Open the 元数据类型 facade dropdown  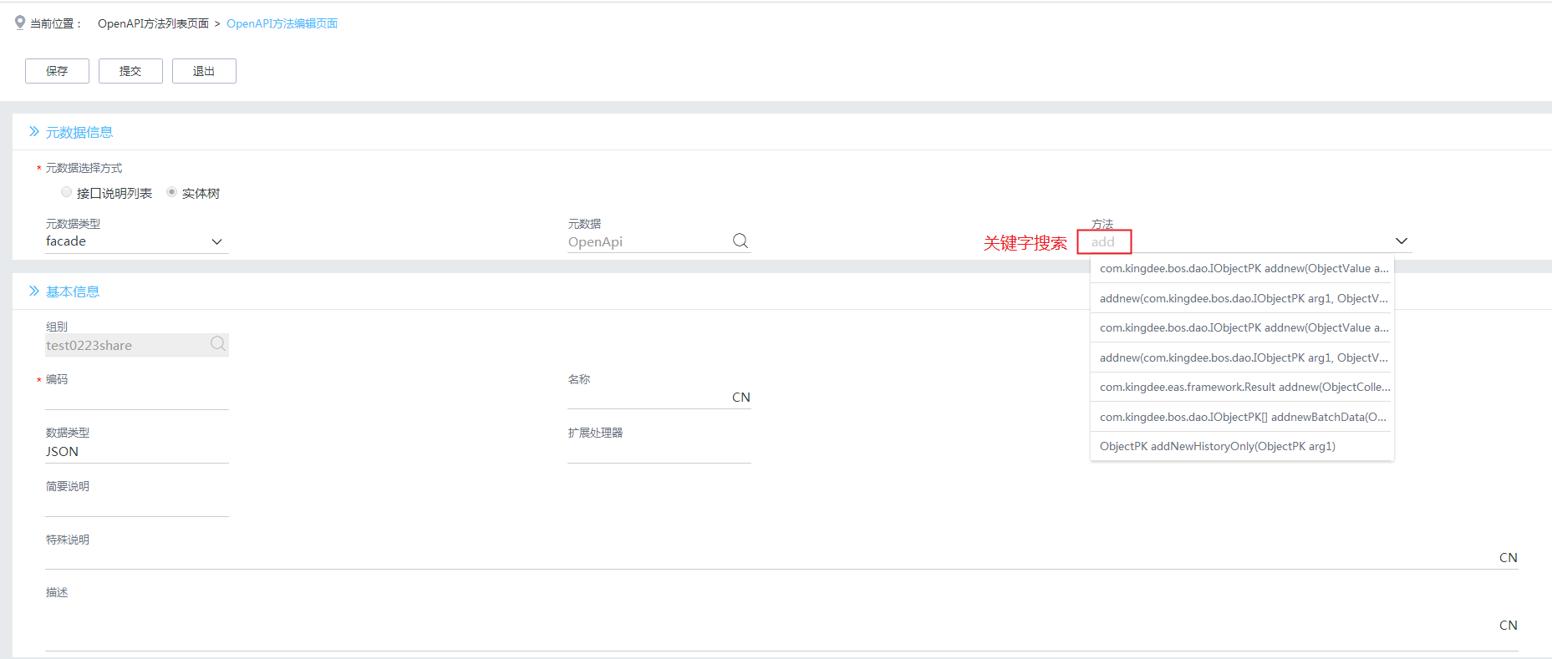coord(216,241)
